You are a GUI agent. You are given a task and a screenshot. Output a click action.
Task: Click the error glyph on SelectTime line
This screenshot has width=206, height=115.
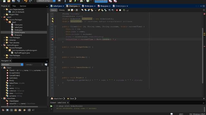point(52,39)
